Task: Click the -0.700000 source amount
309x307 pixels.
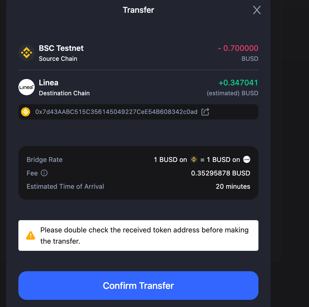Action: click(238, 48)
